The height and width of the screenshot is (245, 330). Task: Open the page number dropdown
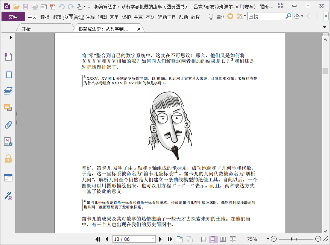[153, 239]
